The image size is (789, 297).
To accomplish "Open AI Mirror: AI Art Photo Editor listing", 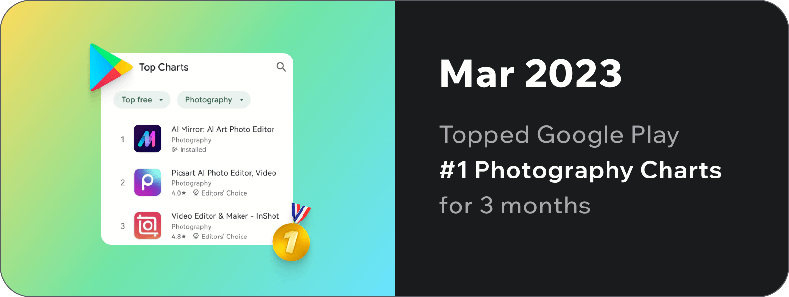I will [223, 129].
